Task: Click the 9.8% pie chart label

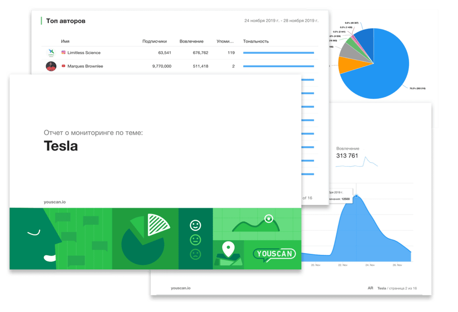Action: click(352, 23)
